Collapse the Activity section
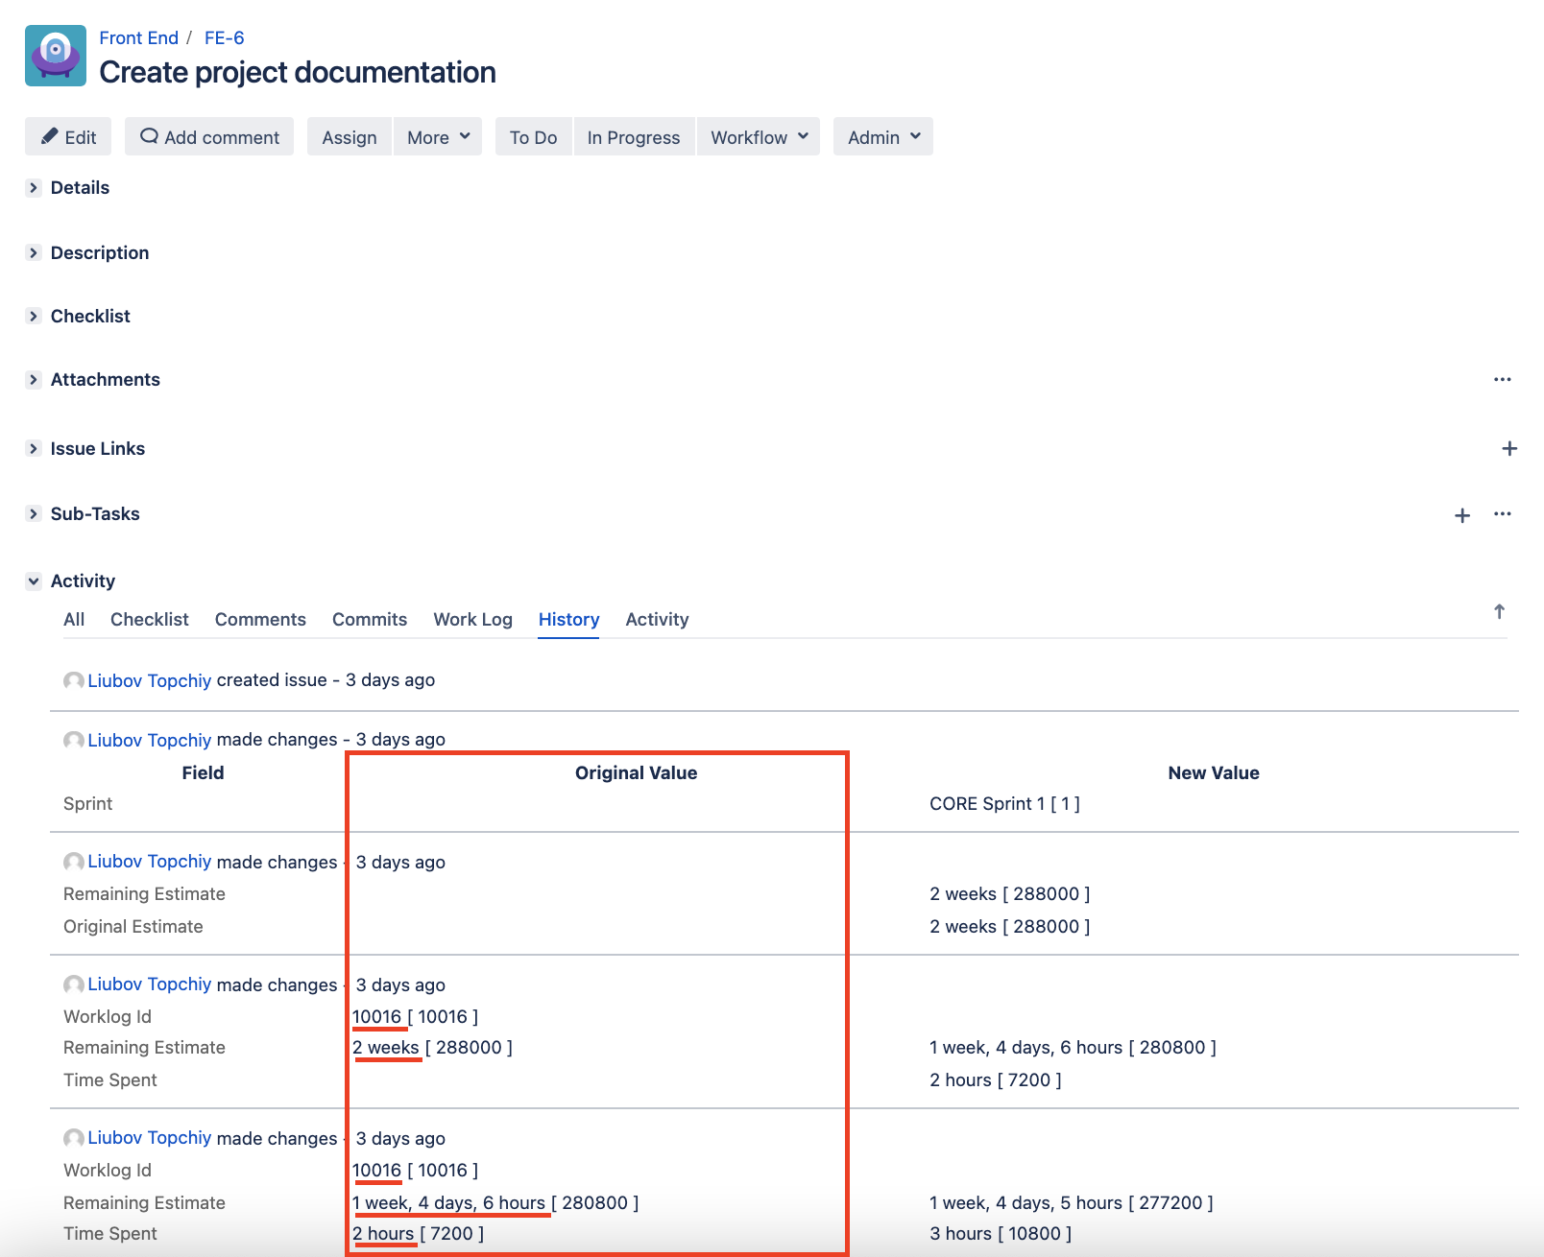This screenshot has height=1257, width=1544. tap(34, 581)
